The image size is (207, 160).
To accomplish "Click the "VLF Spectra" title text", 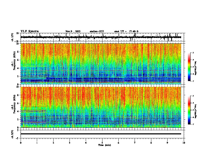I will tap(30, 31).
